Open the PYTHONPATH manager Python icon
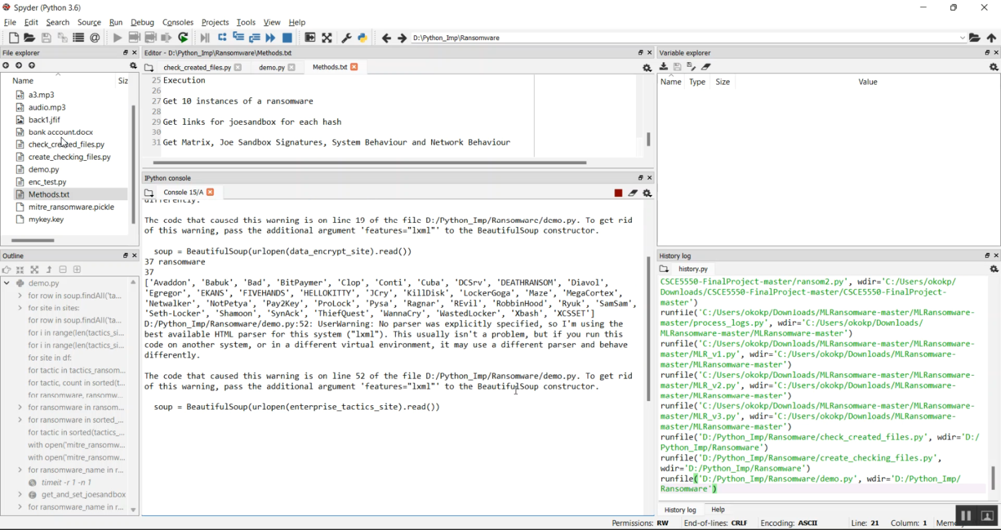 click(x=362, y=37)
